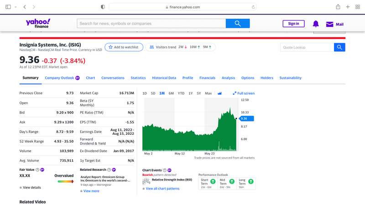The image size is (365, 205).
Task: Switch to the Historical Data tab
Action: click(x=164, y=78)
